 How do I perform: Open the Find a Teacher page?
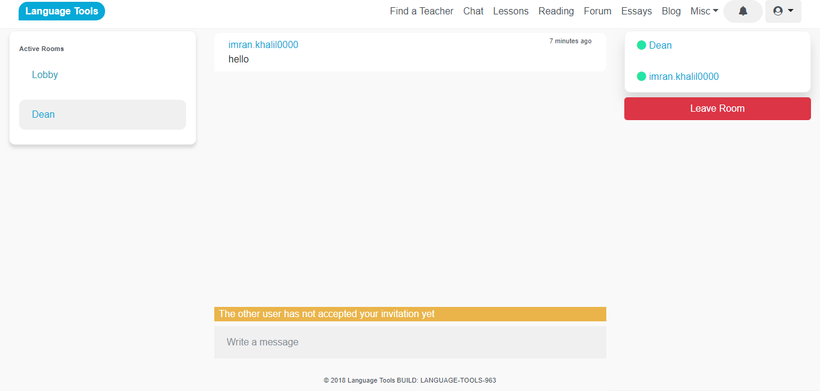pos(421,11)
